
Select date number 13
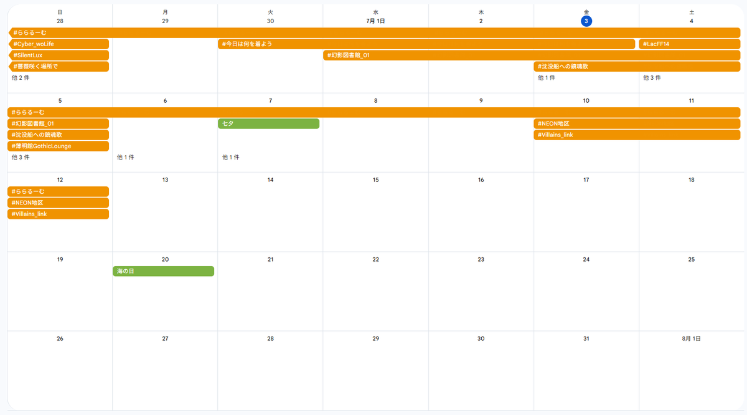(165, 180)
